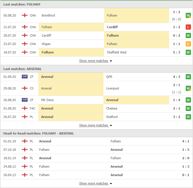193x188 pixels.
Task: Click England flag on 28.07.20 Cardiff–Fulham row
Action: (x=25, y=35)
